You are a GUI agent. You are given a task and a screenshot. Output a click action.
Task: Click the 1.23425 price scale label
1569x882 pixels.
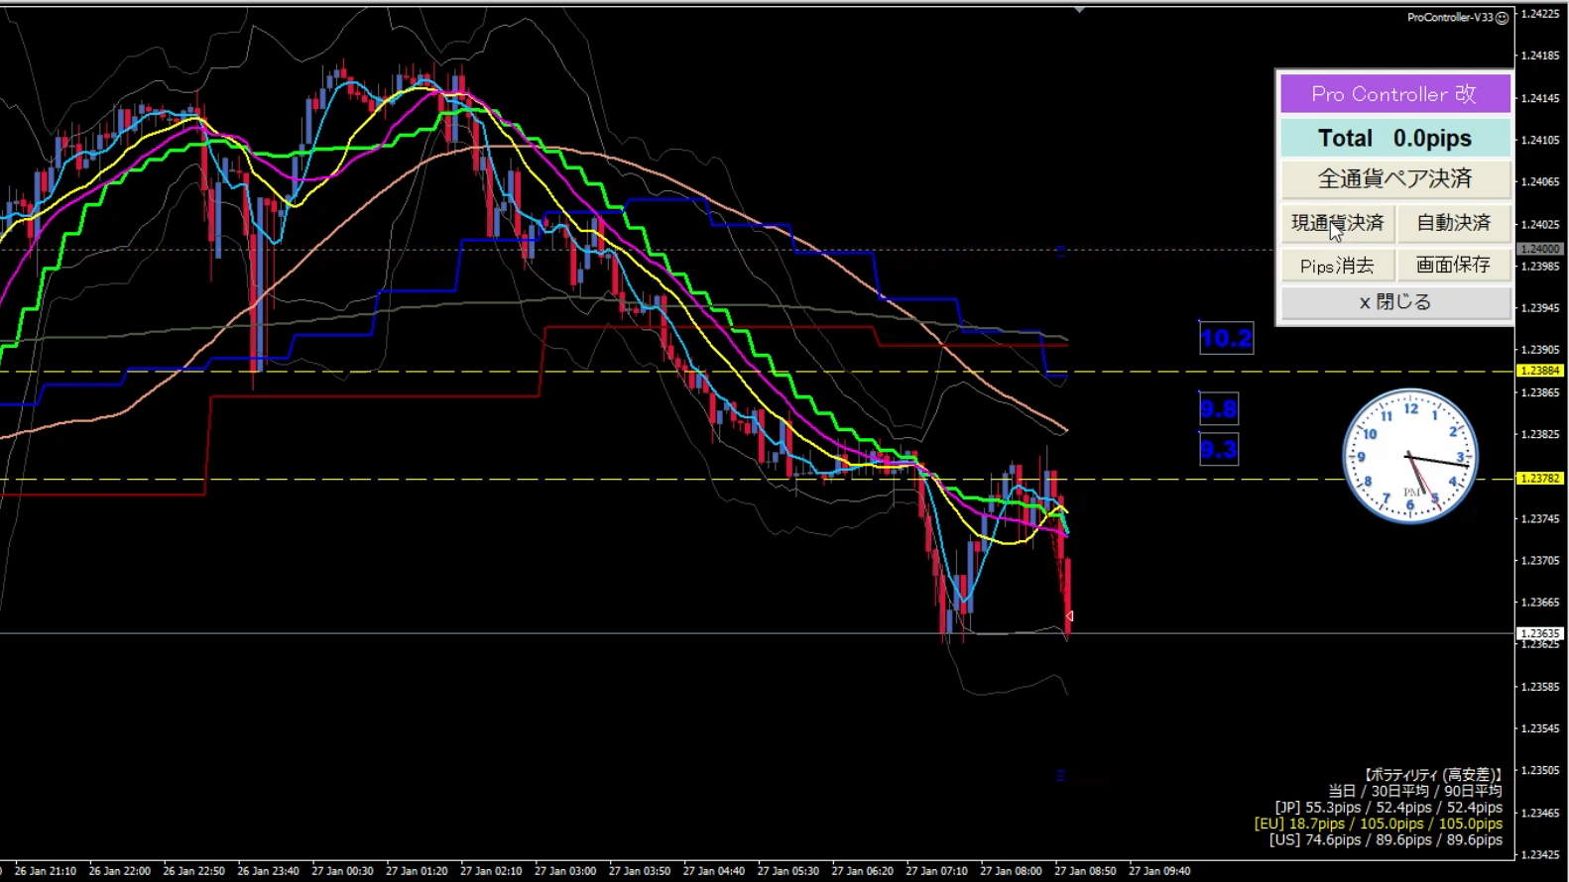(x=1540, y=854)
